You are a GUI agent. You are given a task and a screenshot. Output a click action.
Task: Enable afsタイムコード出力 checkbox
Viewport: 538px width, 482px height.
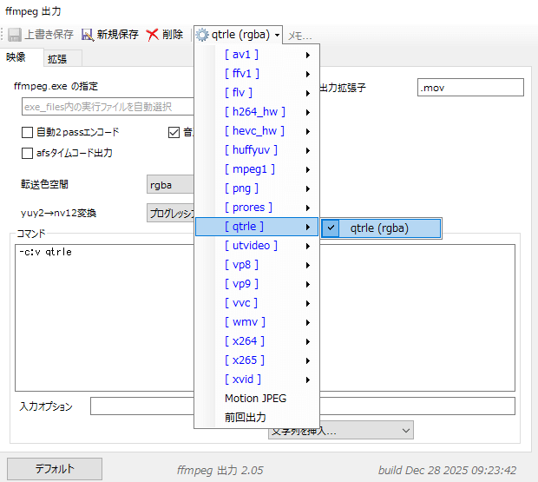pos(28,153)
